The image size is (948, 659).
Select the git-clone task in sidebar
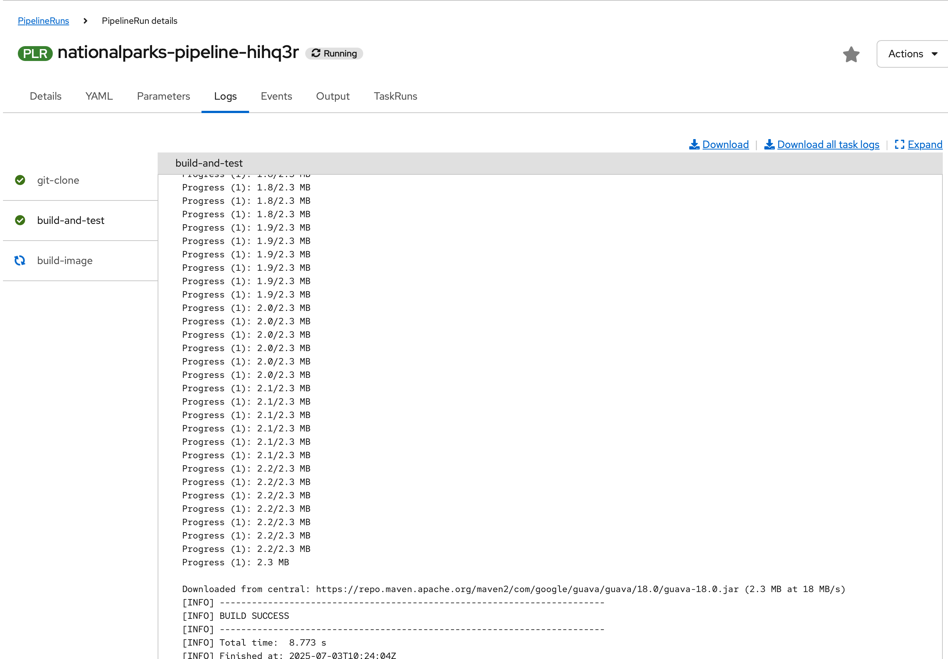click(x=58, y=180)
